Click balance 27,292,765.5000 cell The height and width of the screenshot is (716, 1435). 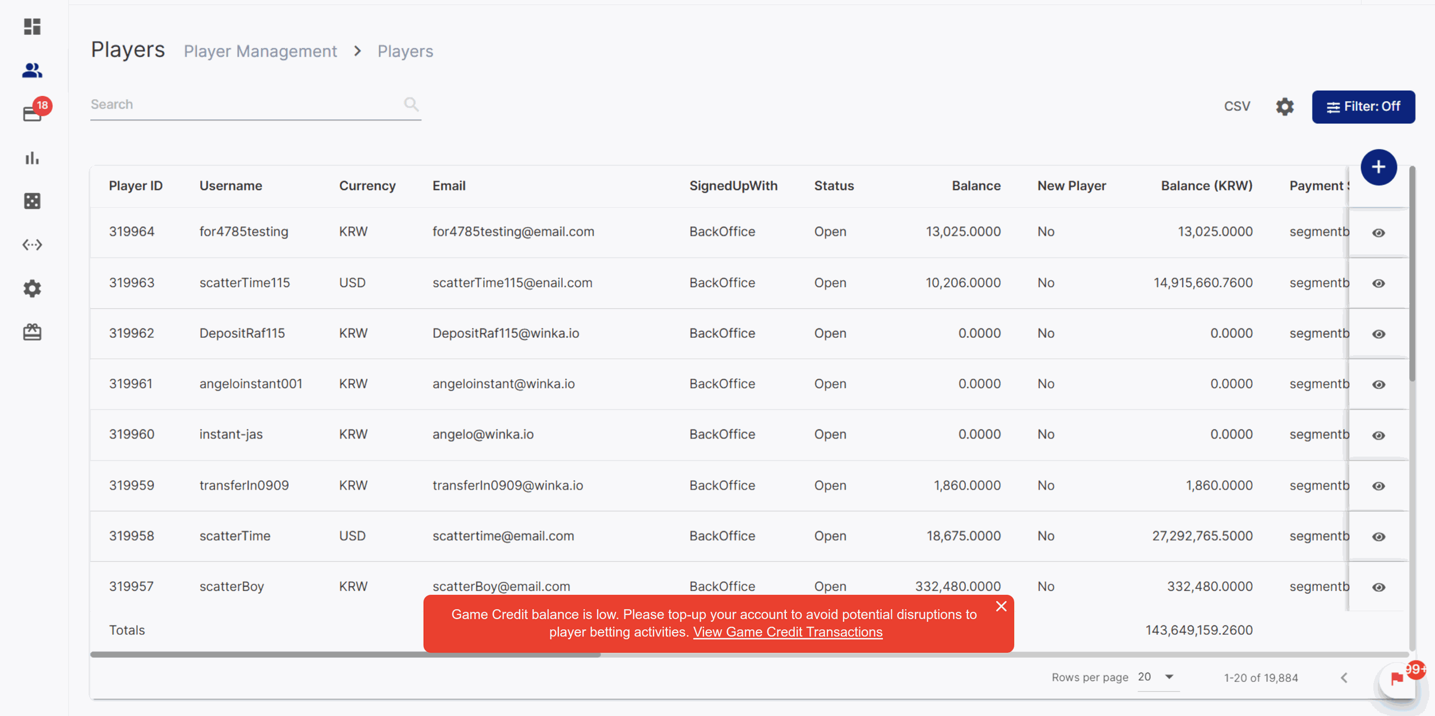coord(1202,536)
